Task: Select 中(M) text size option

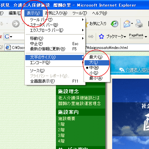Action: pos(97,68)
